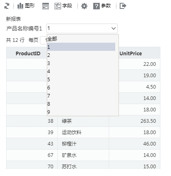Open the settings gear icon
This screenshot has height=176, width=171.
click(x=84, y=6)
